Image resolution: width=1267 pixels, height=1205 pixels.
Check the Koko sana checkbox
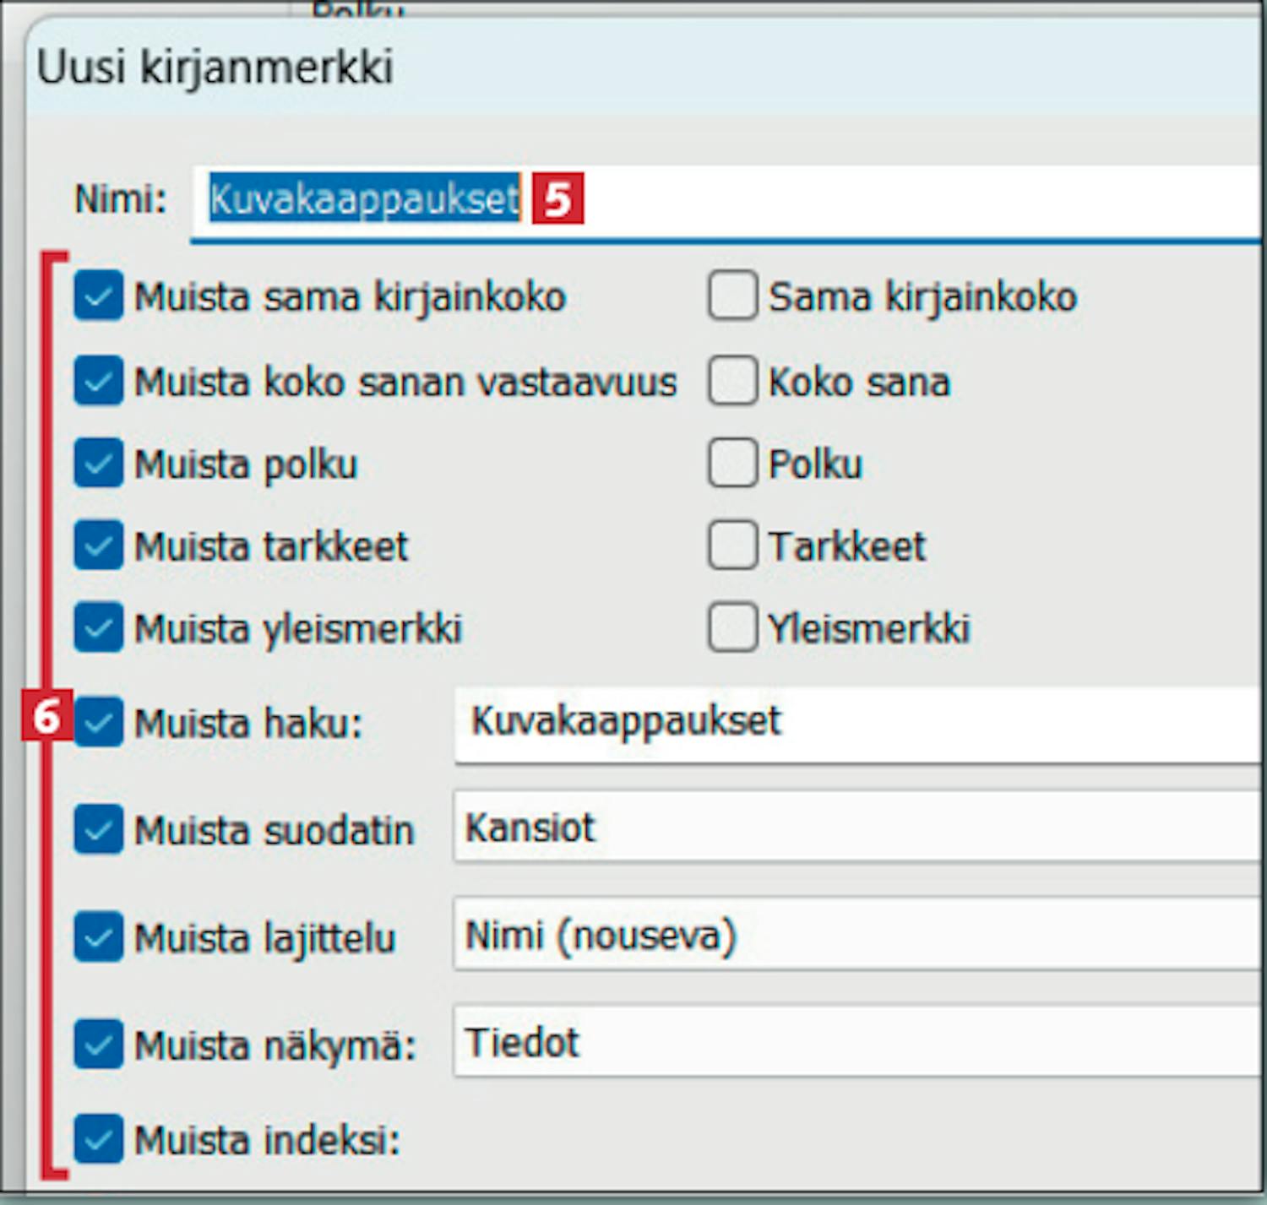coord(731,381)
